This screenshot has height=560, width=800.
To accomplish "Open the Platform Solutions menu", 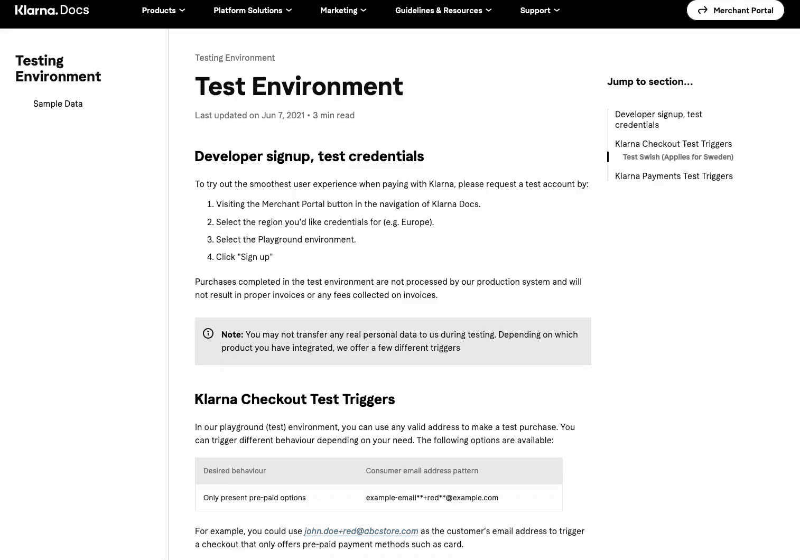I will coord(253,11).
